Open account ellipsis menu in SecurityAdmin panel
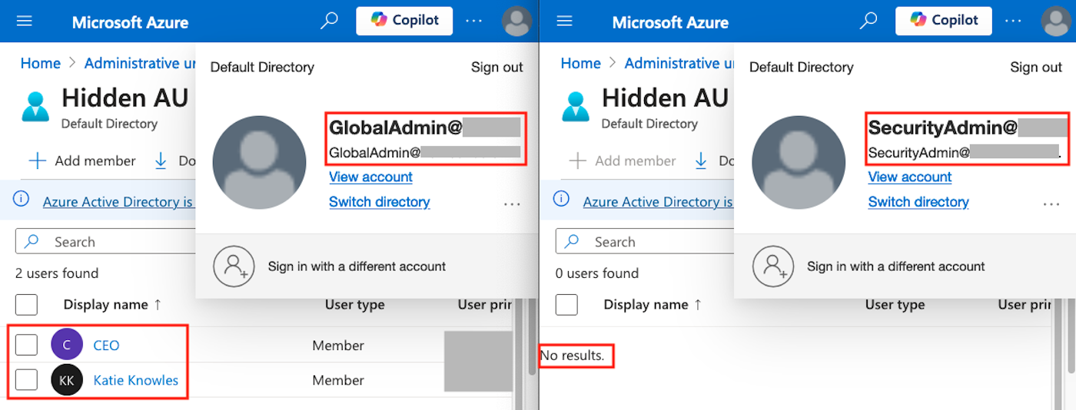 (x=1051, y=204)
